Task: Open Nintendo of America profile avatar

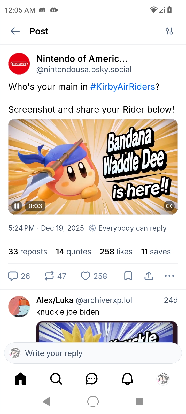Action: pyautogui.click(x=19, y=64)
